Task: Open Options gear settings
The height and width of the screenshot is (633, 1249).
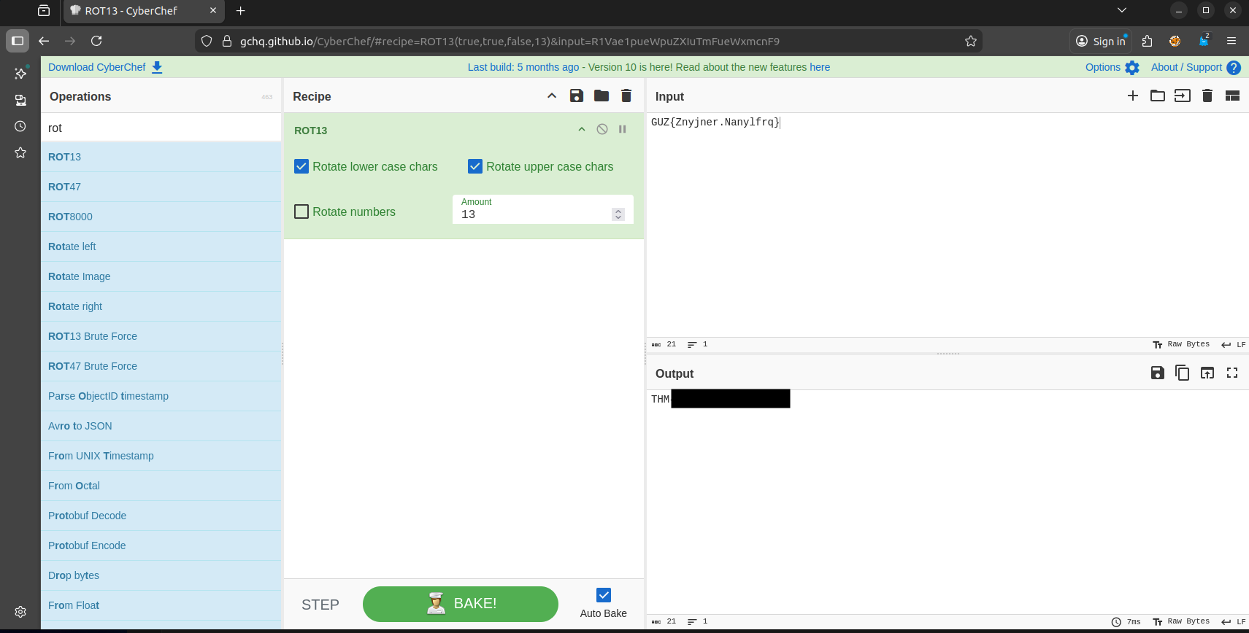Action: click(x=1132, y=68)
